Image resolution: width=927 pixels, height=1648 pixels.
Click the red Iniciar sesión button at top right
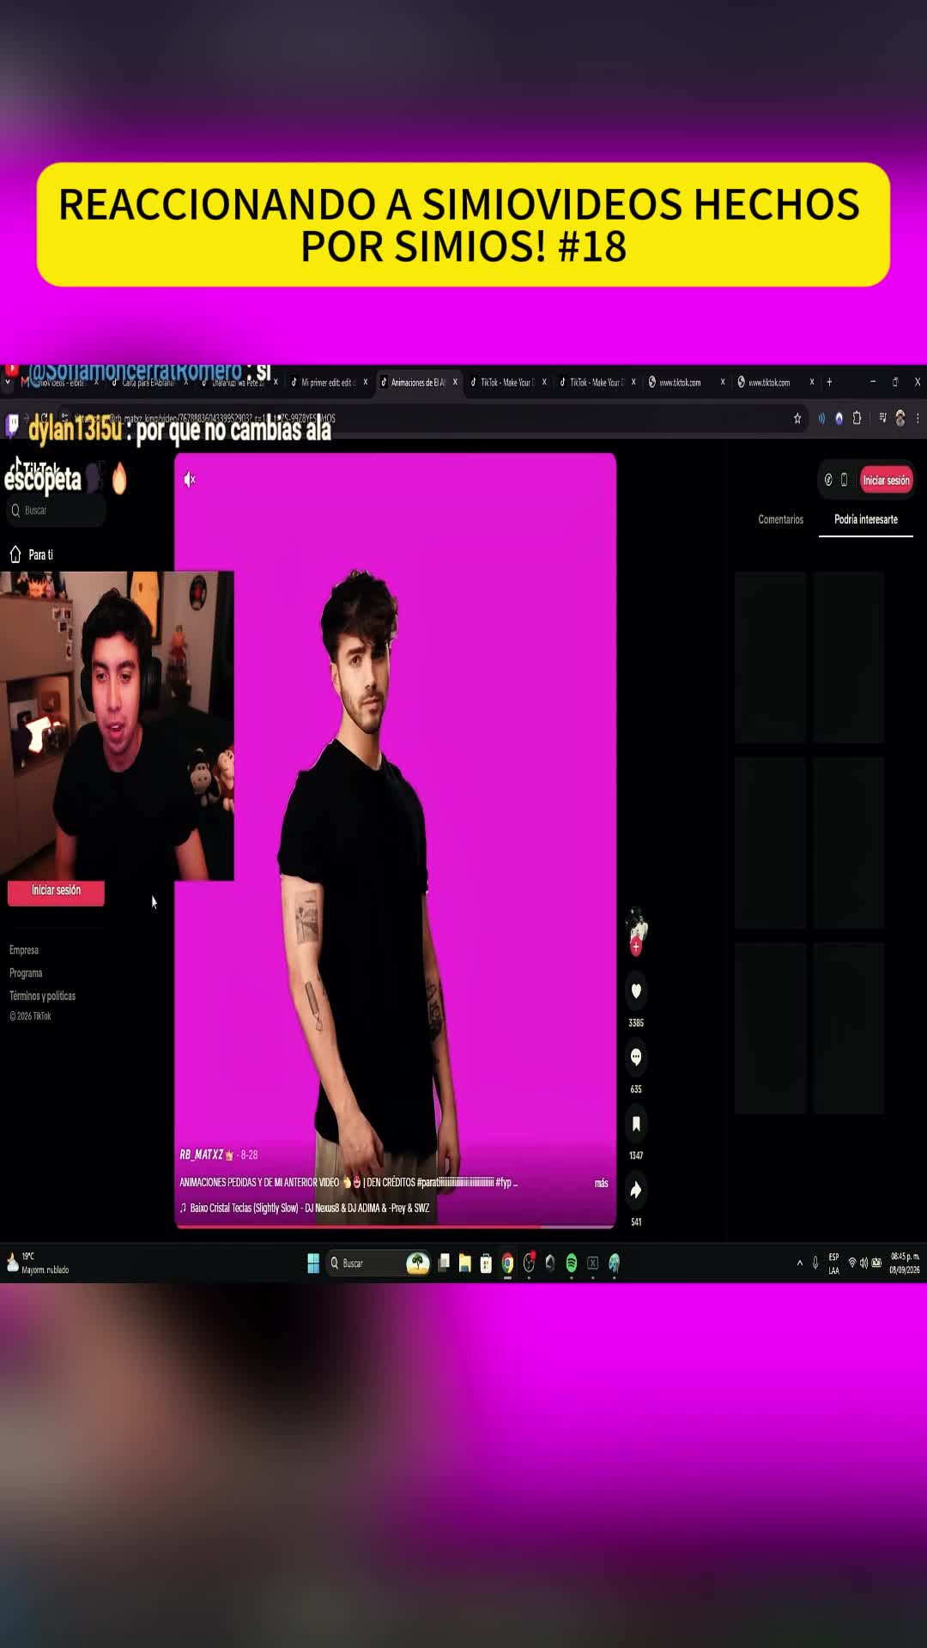pyautogui.click(x=886, y=481)
